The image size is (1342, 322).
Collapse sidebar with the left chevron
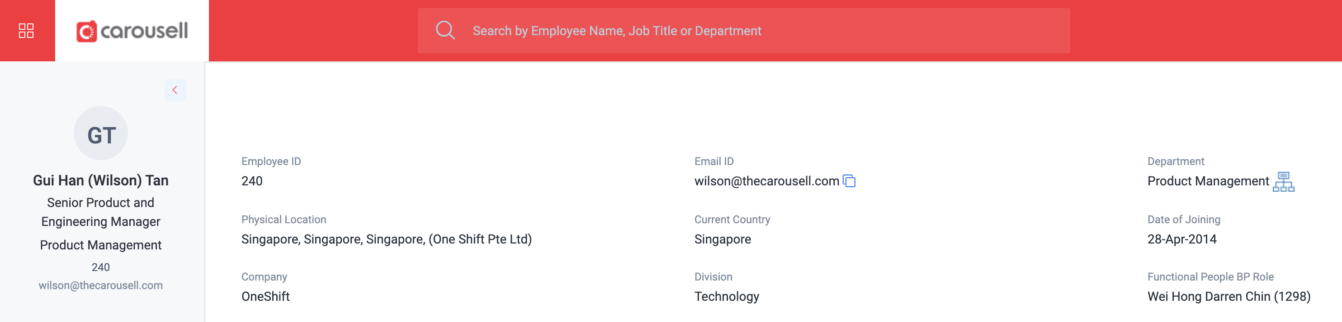[x=175, y=90]
